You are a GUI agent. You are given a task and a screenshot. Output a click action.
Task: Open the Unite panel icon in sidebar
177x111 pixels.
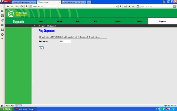pyautogui.click(x=2, y=20)
